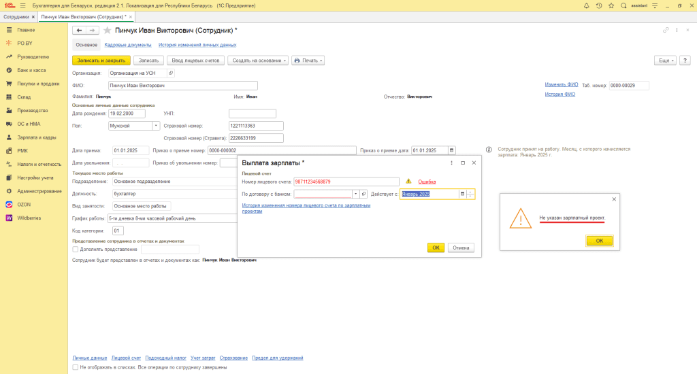697x374 pixels.
Task: Open the OZON integration icon
Action: pos(9,204)
